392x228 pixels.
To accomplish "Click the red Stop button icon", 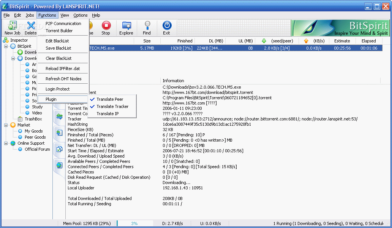I will point(106,25).
